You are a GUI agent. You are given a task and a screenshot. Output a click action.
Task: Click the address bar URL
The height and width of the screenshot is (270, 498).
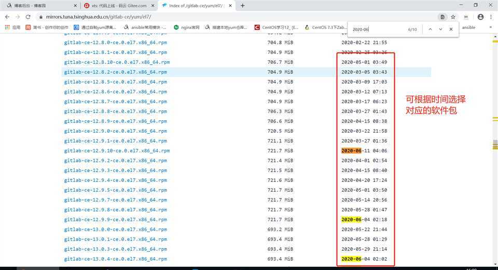coord(99,17)
